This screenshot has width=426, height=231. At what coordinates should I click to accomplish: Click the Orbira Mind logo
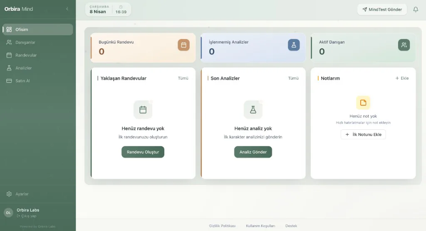tap(18, 9)
